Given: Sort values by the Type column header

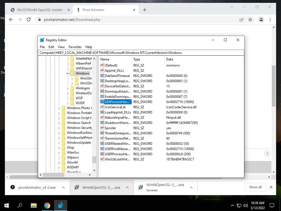Looking at the screenshot, I should pyautogui.click(x=148, y=59).
